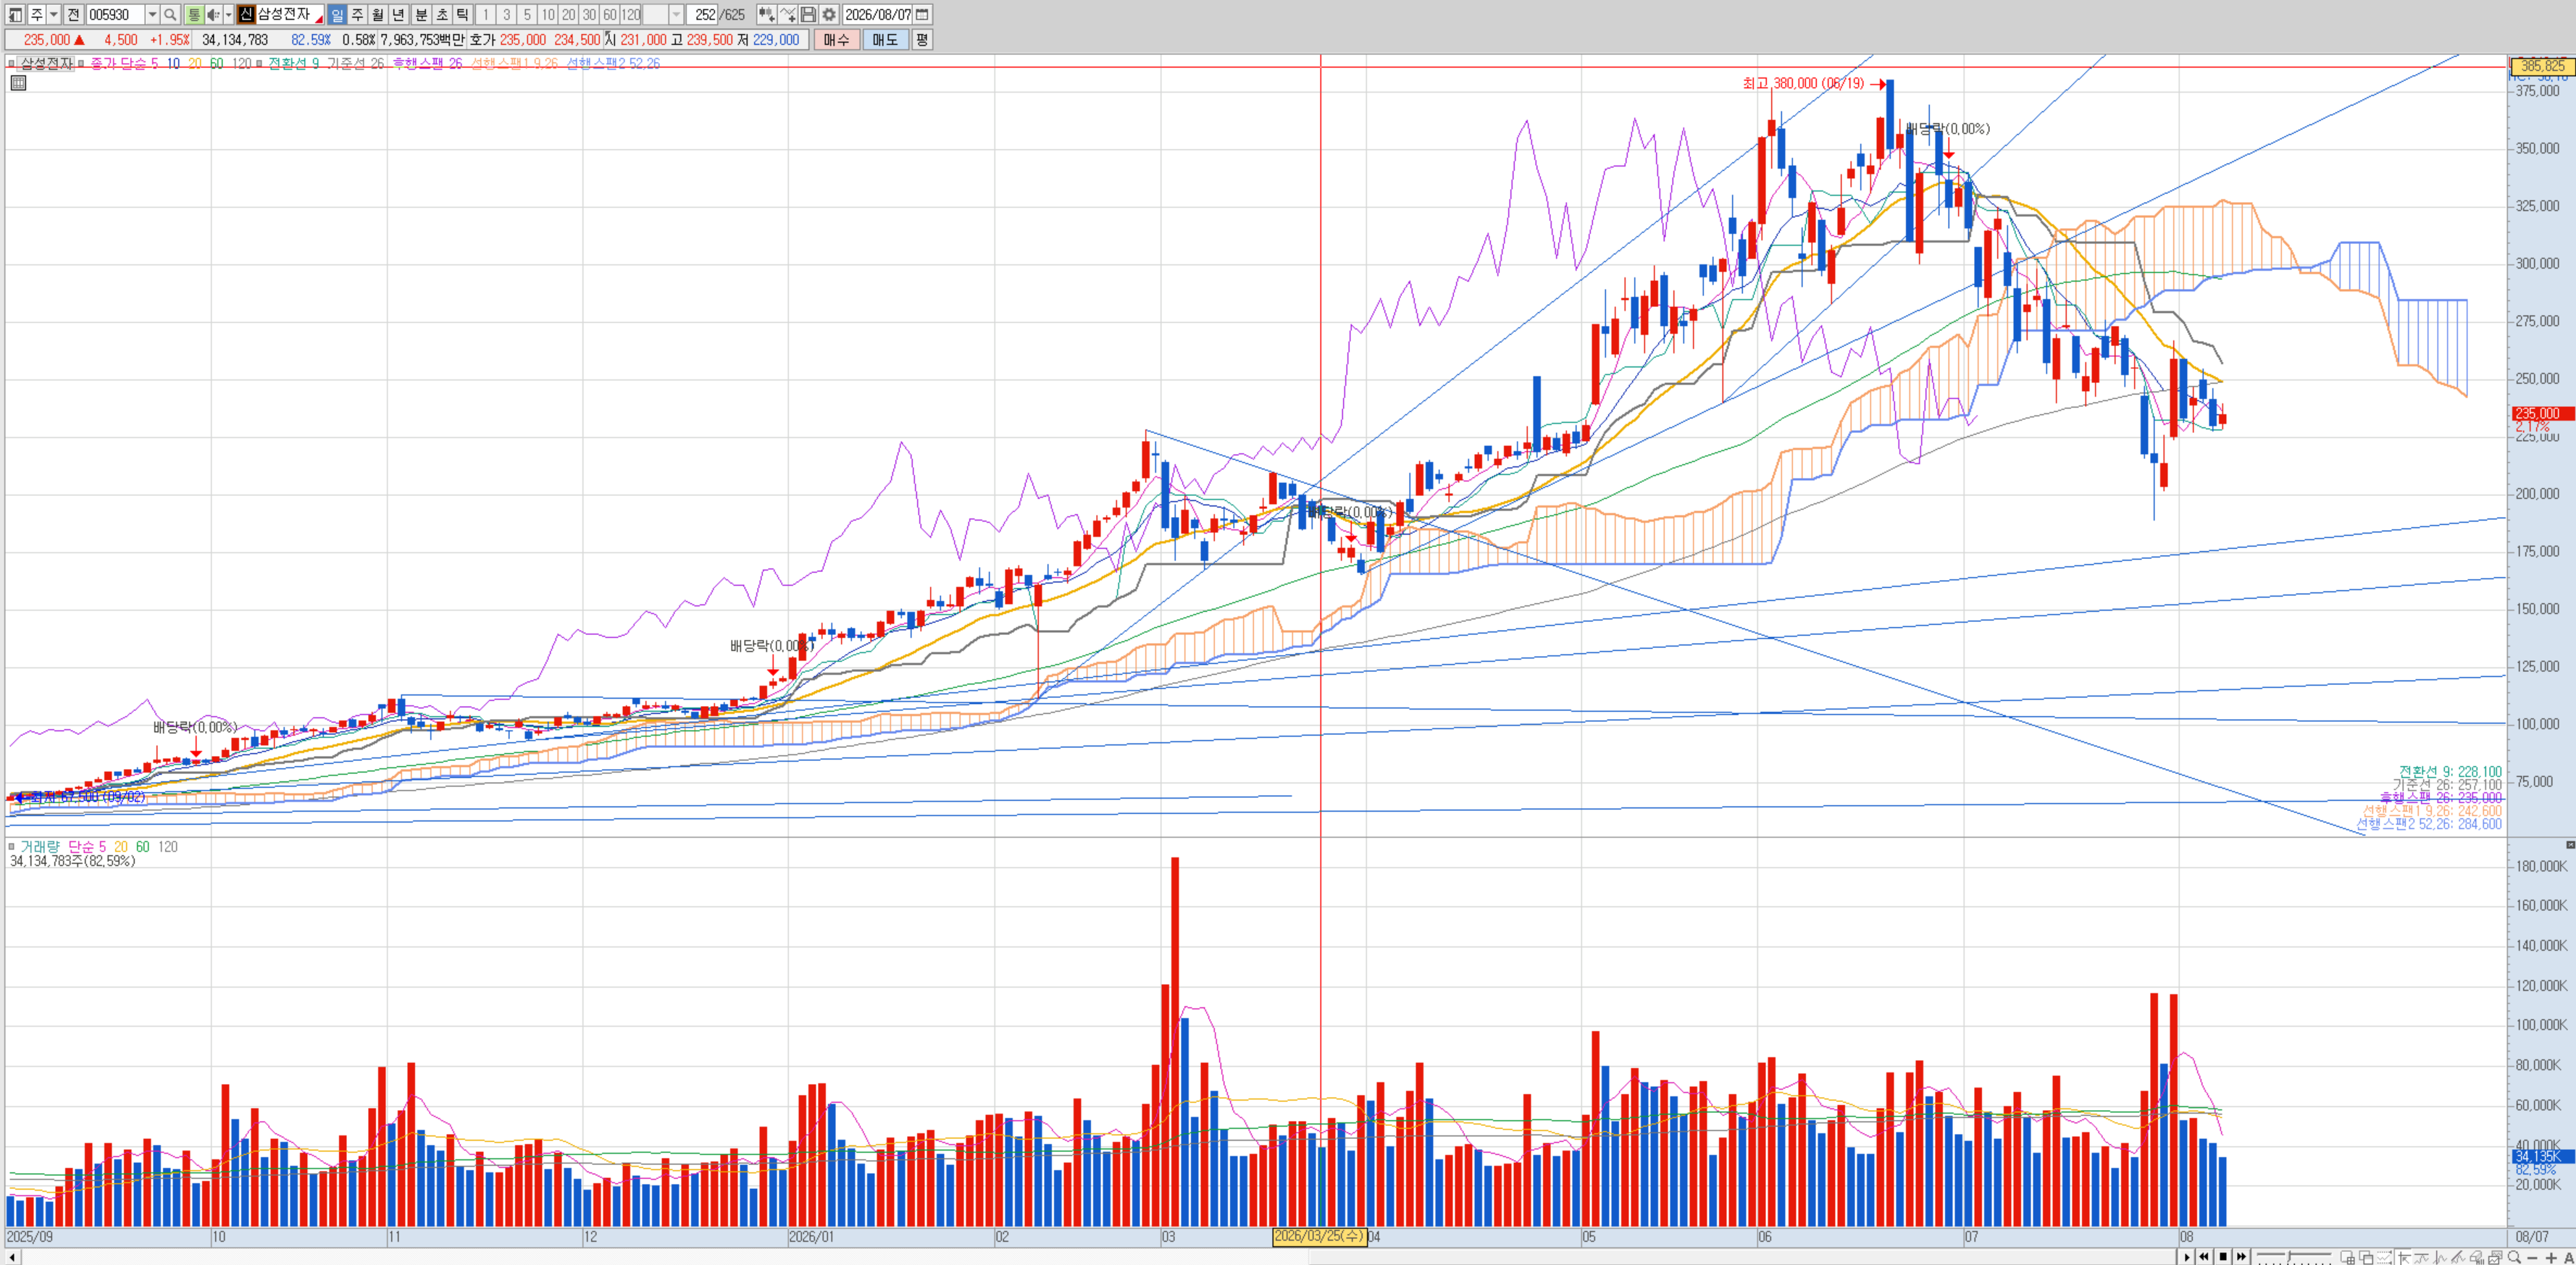Click the 매도 sell button

885,40
